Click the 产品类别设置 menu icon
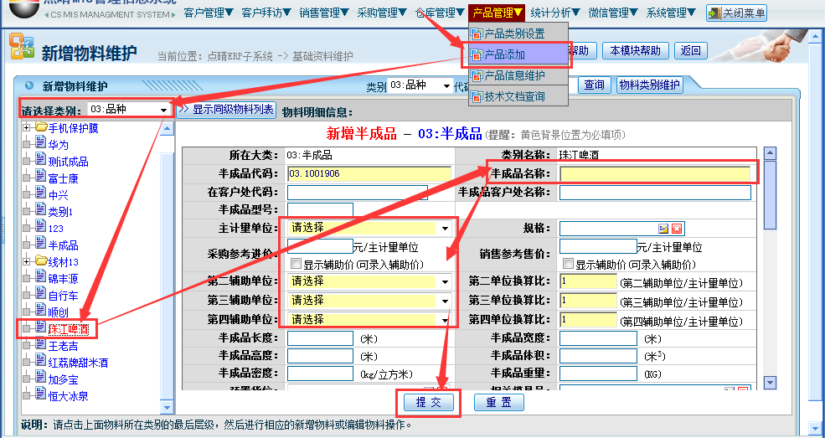 pos(477,34)
